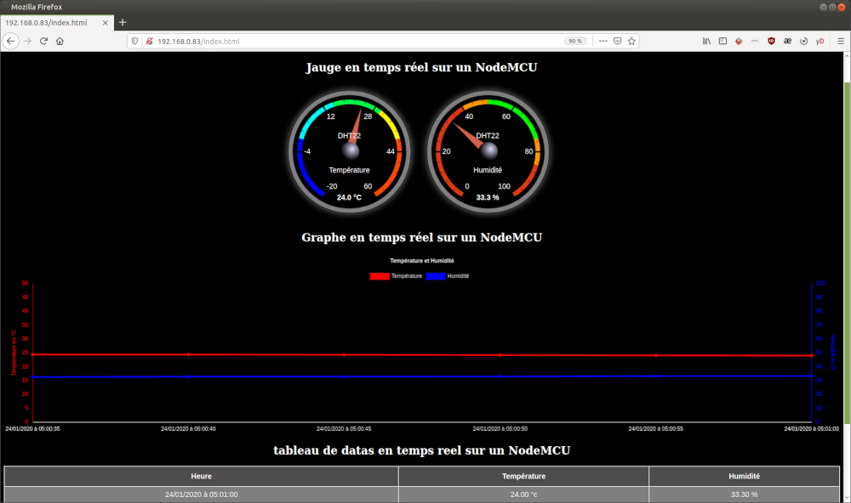This screenshot has height=503, width=851.
Task: Close the index.html tab
Action: pyautogui.click(x=104, y=22)
